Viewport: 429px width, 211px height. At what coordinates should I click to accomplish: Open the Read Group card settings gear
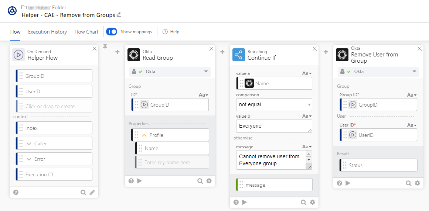pos(209,181)
